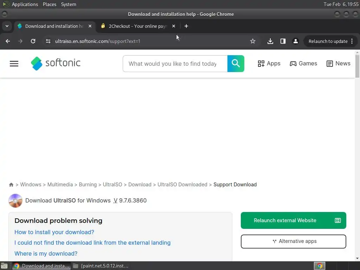Go back using the browser back arrow
The image size is (360, 270).
(x=8, y=41)
